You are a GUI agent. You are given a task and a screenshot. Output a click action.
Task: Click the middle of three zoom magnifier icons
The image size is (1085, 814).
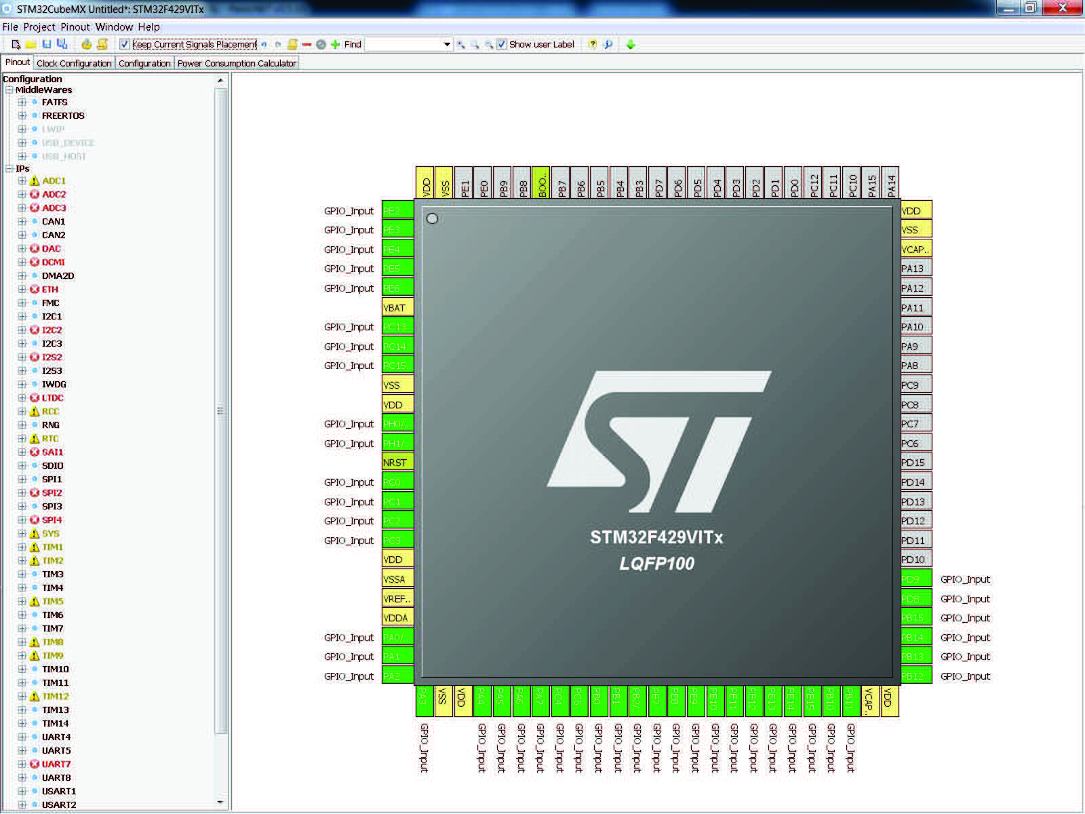[475, 45]
